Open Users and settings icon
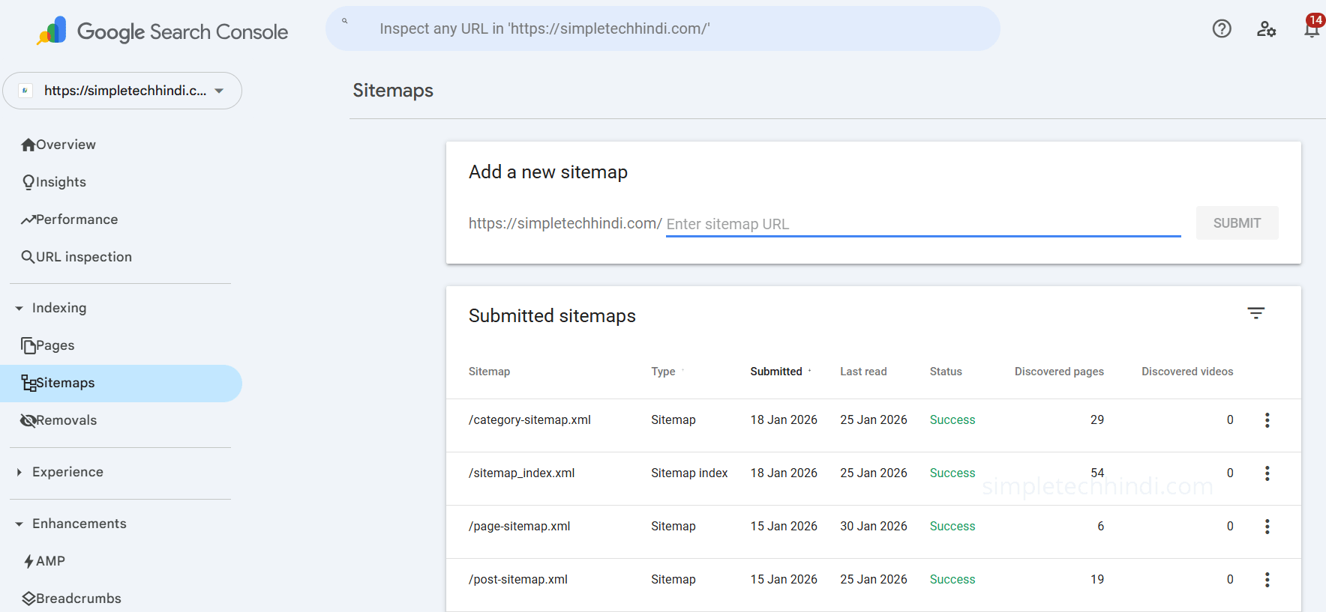The width and height of the screenshot is (1326, 612). point(1267,28)
